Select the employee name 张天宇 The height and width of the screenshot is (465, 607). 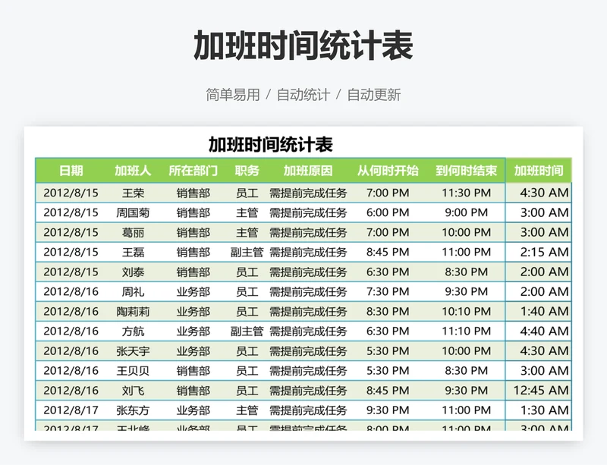pyautogui.click(x=134, y=350)
